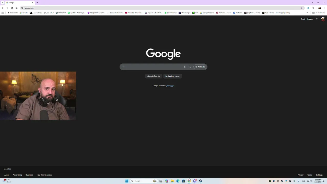
Task: Open the IRLToolkit - Server bookmark
Action: pyautogui.click(x=224, y=13)
